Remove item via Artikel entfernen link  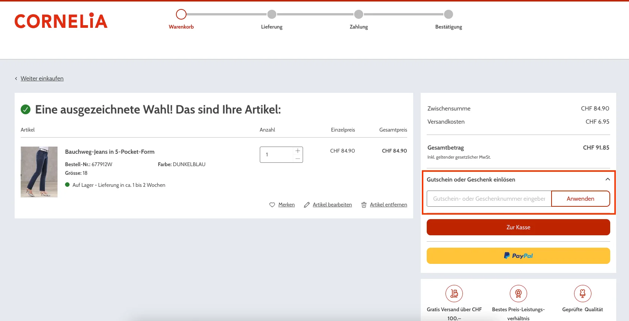[388, 204]
